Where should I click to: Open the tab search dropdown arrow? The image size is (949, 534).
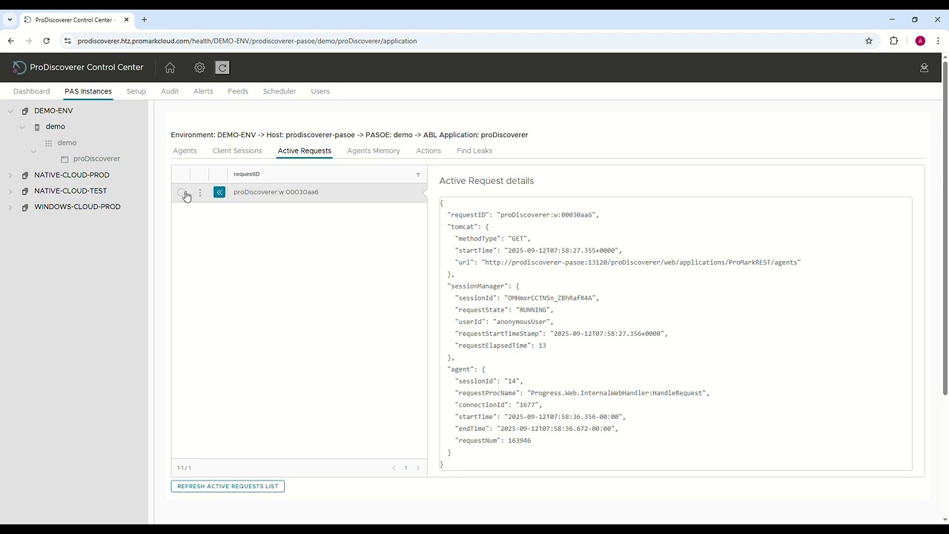click(x=10, y=19)
